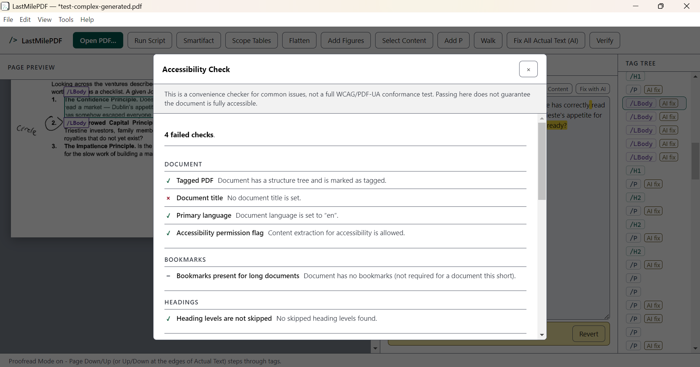Click the dialog scrollbar thumb
Image resolution: width=700 pixels, height=367 pixels.
click(x=542, y=161)
